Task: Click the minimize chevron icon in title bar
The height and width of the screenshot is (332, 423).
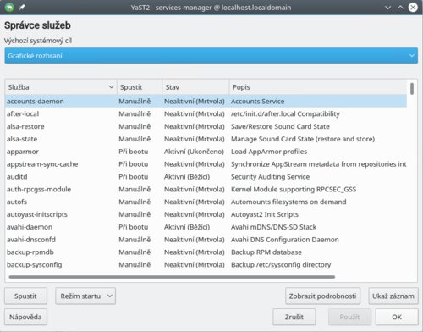Action: 387,8
